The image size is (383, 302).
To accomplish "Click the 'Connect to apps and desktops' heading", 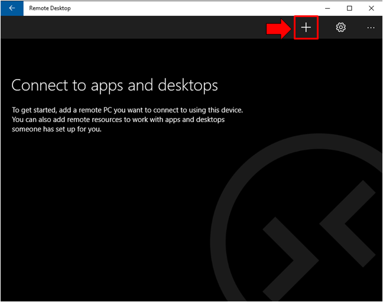I will click(x=115, y=86).
